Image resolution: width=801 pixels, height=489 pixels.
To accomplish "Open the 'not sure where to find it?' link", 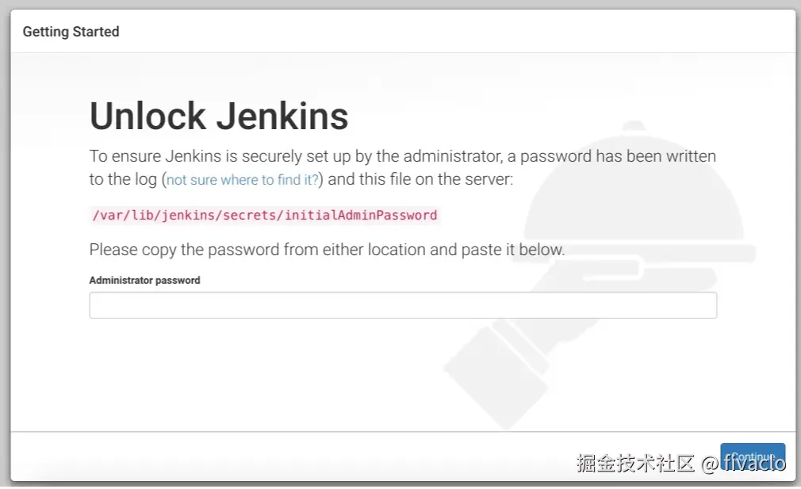I will pyautogui.click(x=243, y=180).
